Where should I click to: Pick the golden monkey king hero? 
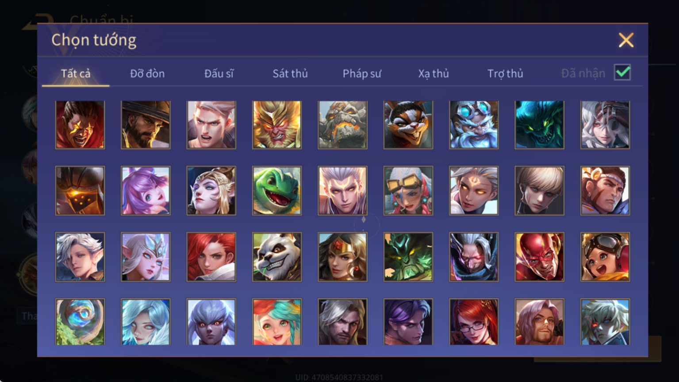click(277, 125)
